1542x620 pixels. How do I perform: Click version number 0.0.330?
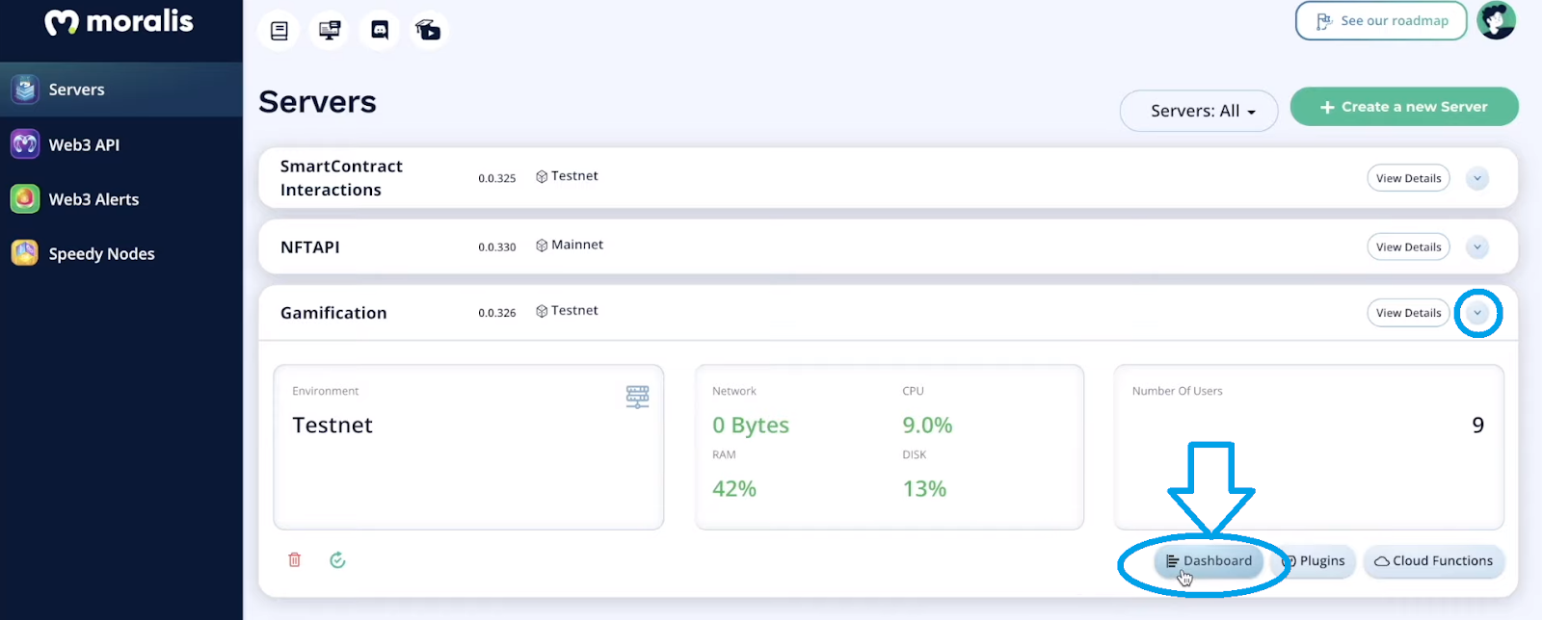click(496, 247)
